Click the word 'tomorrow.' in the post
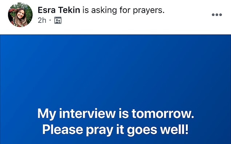Image resolution: width=231 pixels, height=144 pixels. [163, 114]
